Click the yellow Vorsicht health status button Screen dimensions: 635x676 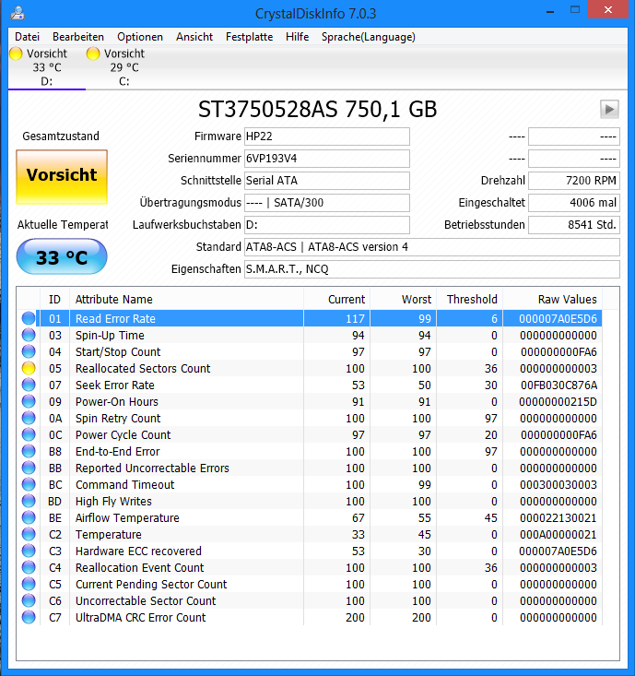click(62, 177)
